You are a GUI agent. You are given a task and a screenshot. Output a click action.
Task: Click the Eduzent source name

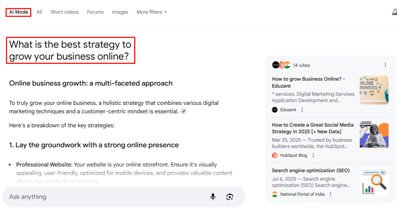288,110
